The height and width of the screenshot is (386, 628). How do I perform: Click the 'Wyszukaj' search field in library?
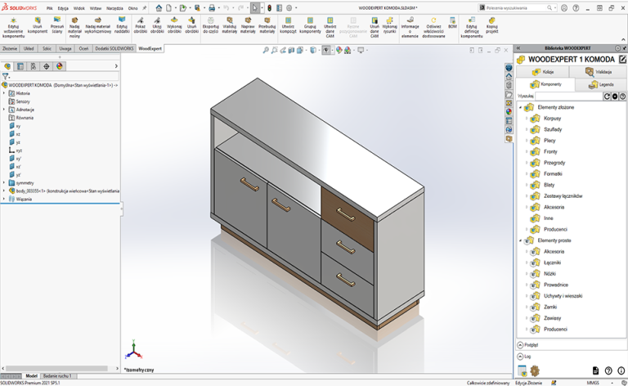pyautogui.click(x=568, y=96)
